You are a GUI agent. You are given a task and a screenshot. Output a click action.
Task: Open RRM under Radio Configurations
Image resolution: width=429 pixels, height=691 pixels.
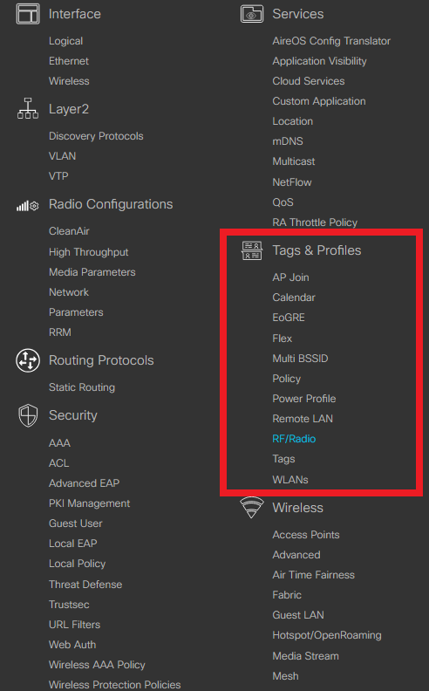click(60, 332)
